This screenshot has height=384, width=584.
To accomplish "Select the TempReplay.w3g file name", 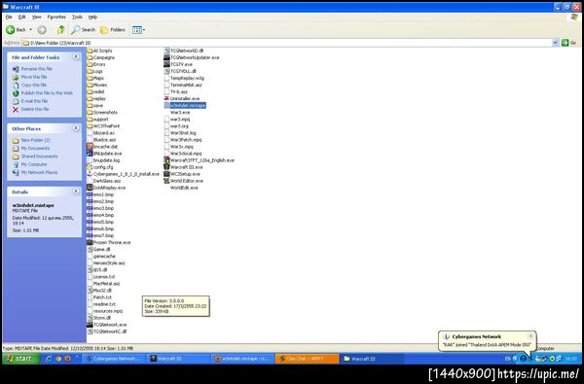I will (187, 78).
